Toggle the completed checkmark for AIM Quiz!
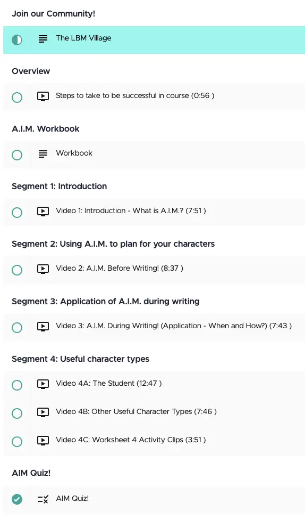 point(17,499)
